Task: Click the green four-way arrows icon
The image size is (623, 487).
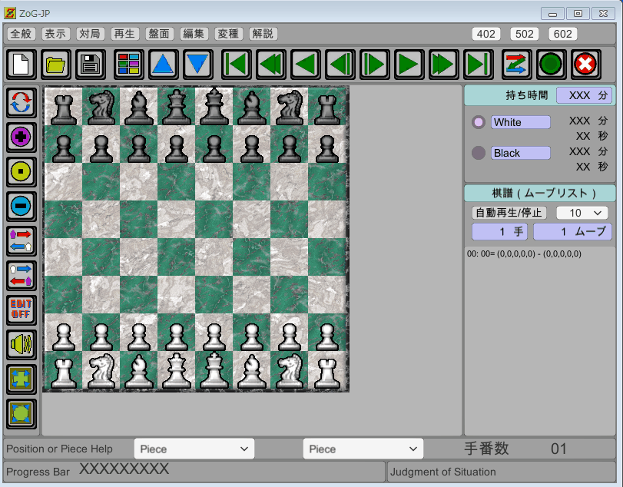Action: (x=21, y=379)
